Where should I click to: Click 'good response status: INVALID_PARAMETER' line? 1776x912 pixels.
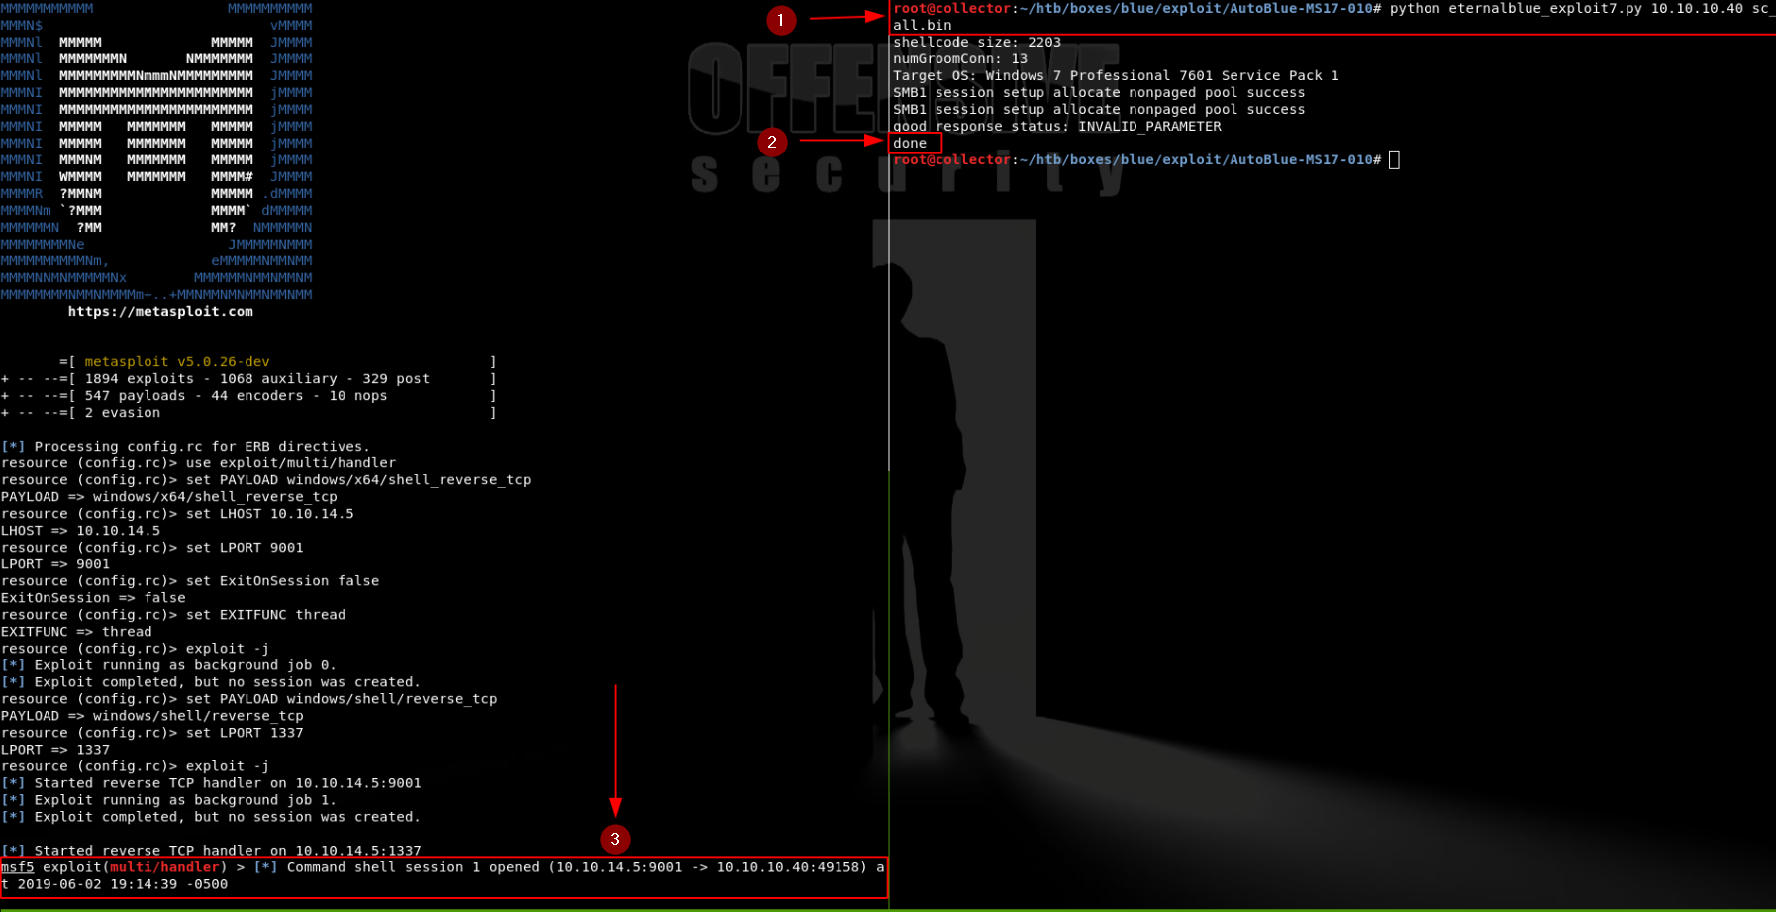[x=1057, y=127]
